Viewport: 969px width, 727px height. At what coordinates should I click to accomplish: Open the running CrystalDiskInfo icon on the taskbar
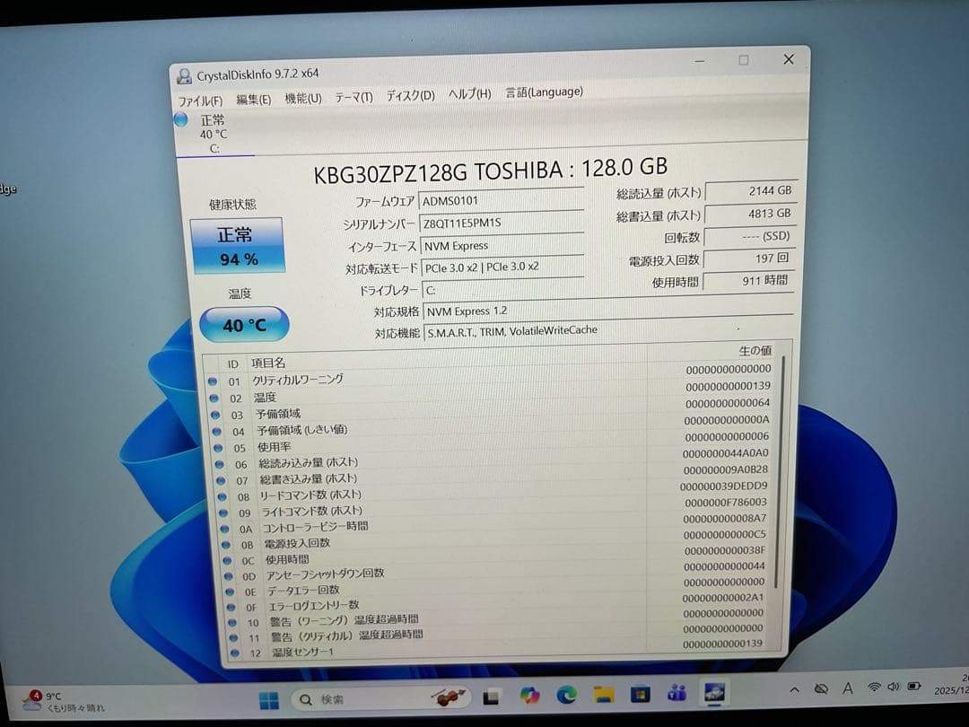(713, 694)
